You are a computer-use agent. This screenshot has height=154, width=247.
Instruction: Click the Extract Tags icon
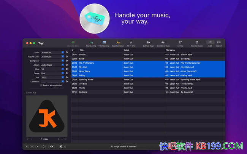point(148,43)
